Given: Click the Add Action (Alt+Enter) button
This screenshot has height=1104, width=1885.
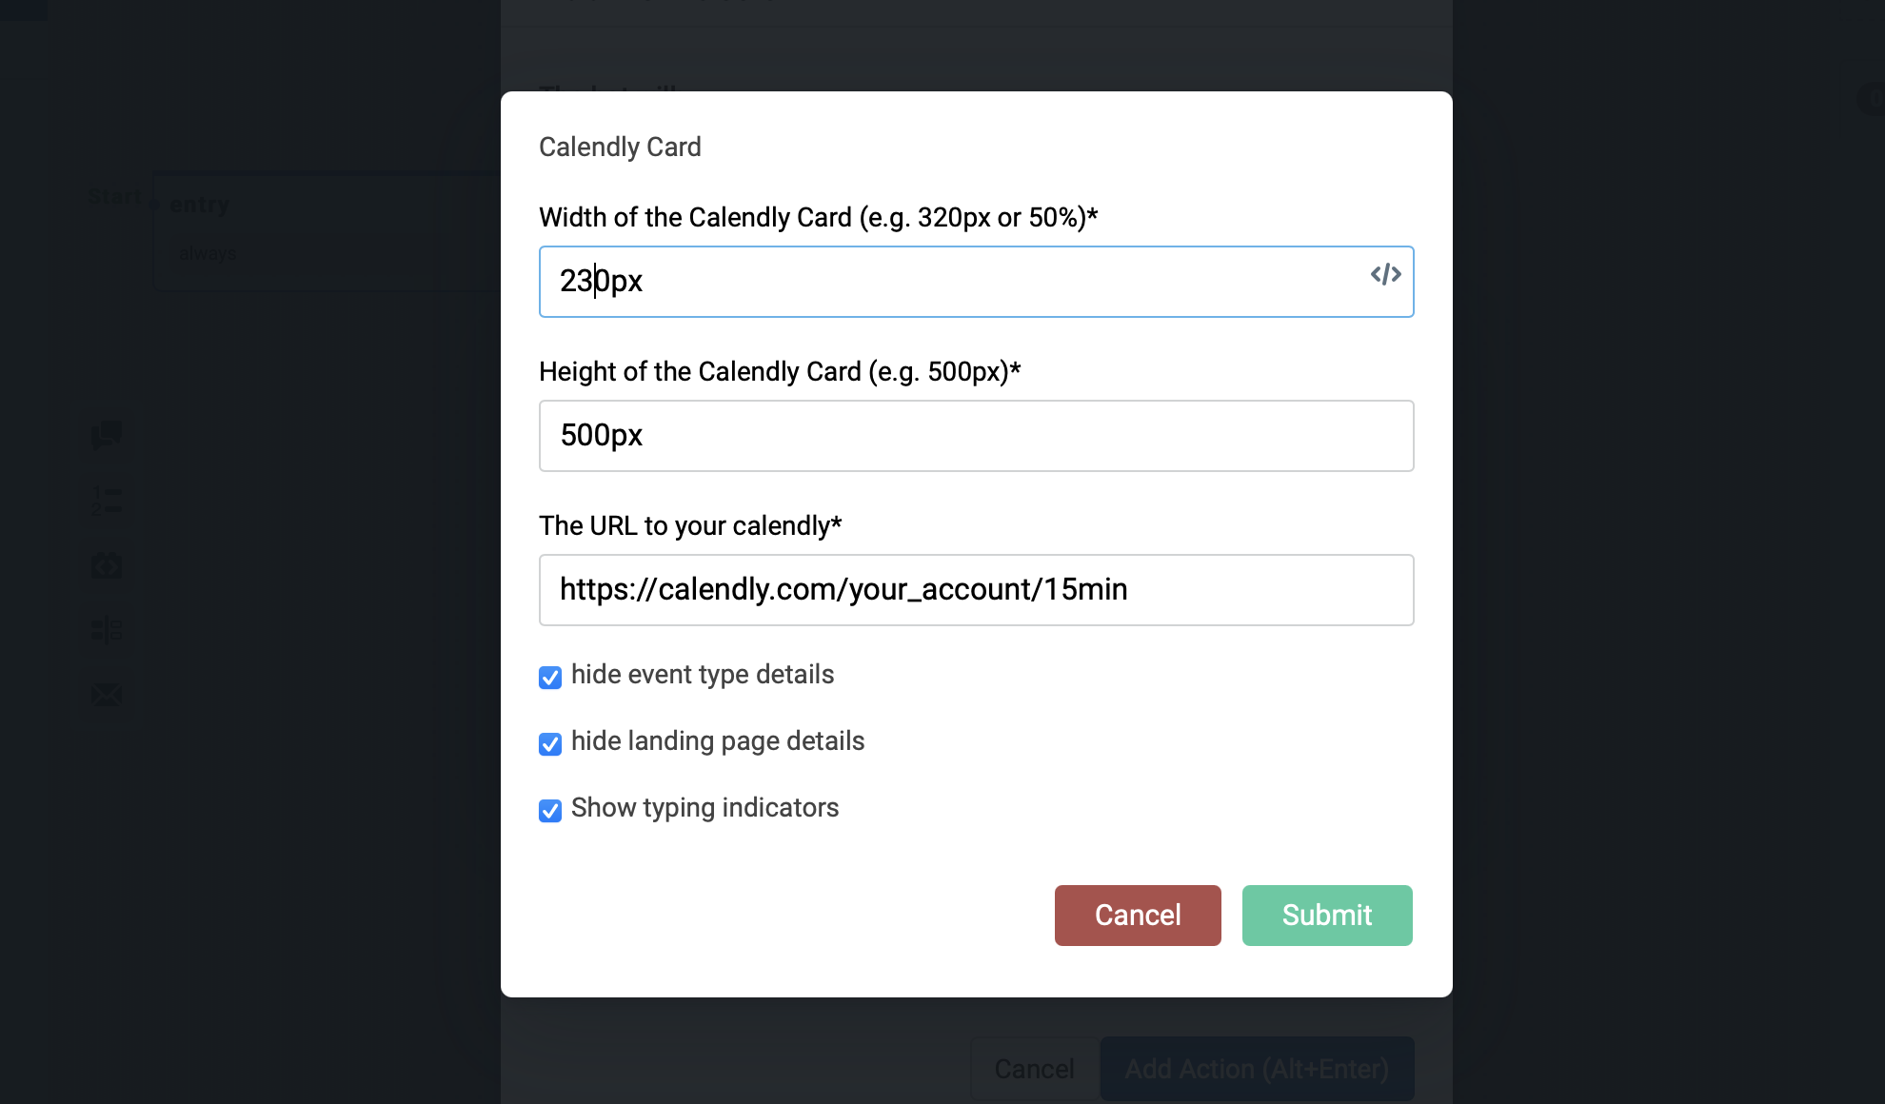Looking at the screenshot, I should [1257, 1068].
